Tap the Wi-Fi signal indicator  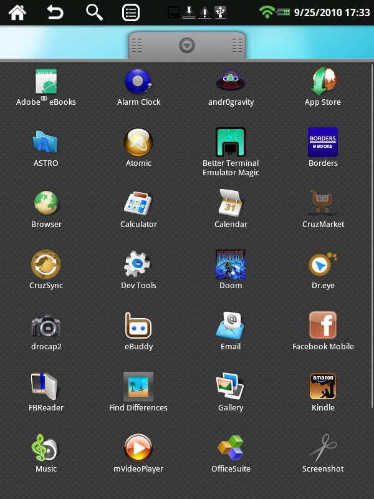(x=267, y=12)
